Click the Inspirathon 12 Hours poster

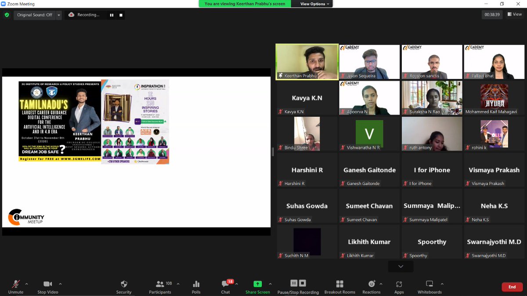135,121
